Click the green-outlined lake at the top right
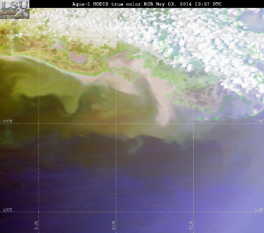This screenshot has width=264, height=233. click(x=232, y=14)
